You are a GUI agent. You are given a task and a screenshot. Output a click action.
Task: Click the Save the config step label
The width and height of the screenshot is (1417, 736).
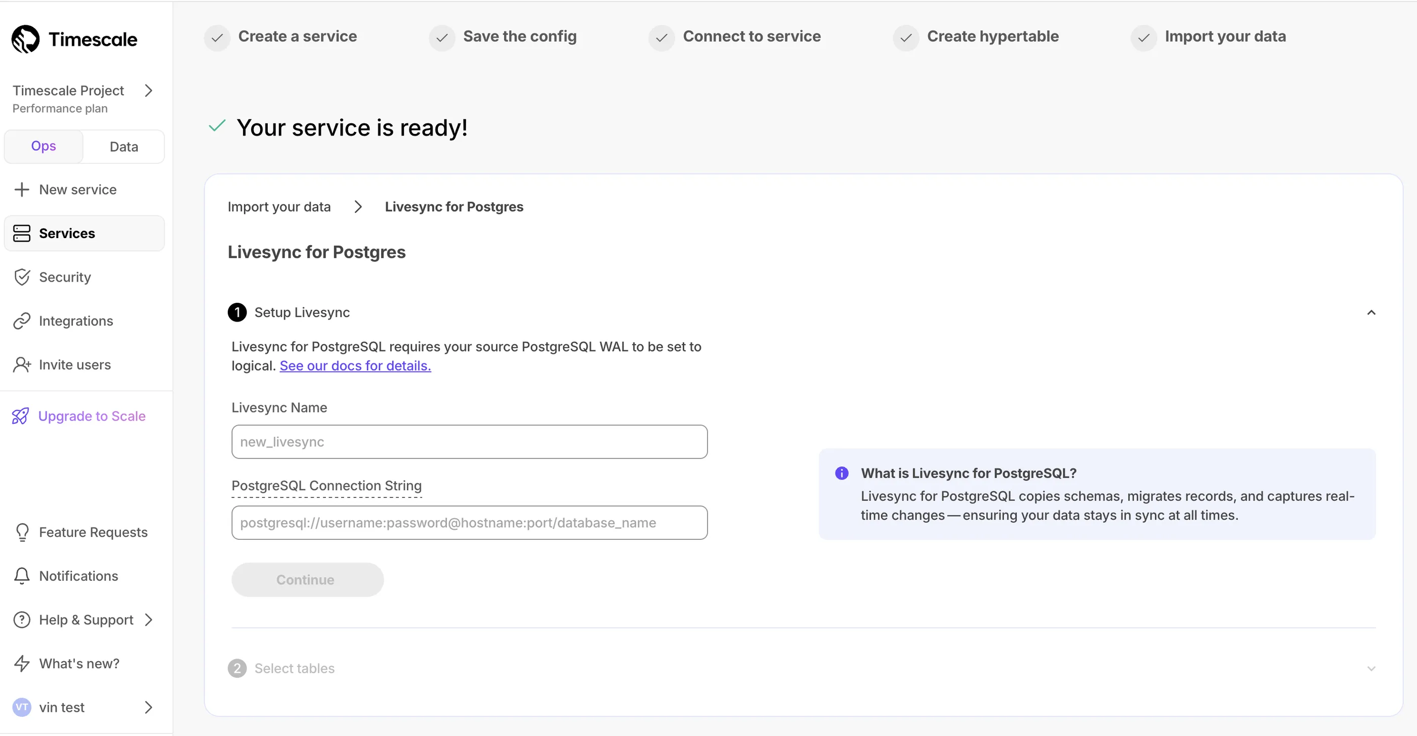[519, 36]
